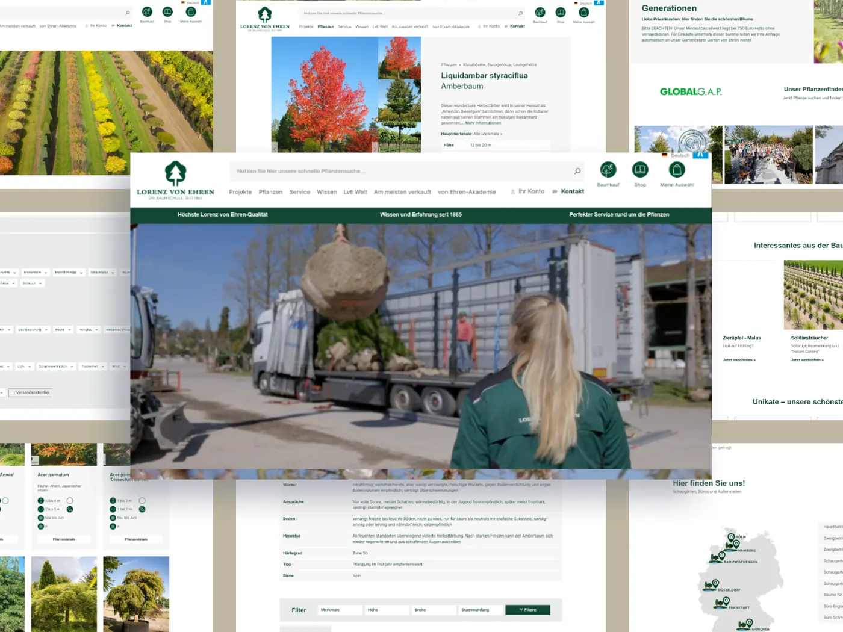Toggle the Versandkostenfrei checkbox

(13, 392)
